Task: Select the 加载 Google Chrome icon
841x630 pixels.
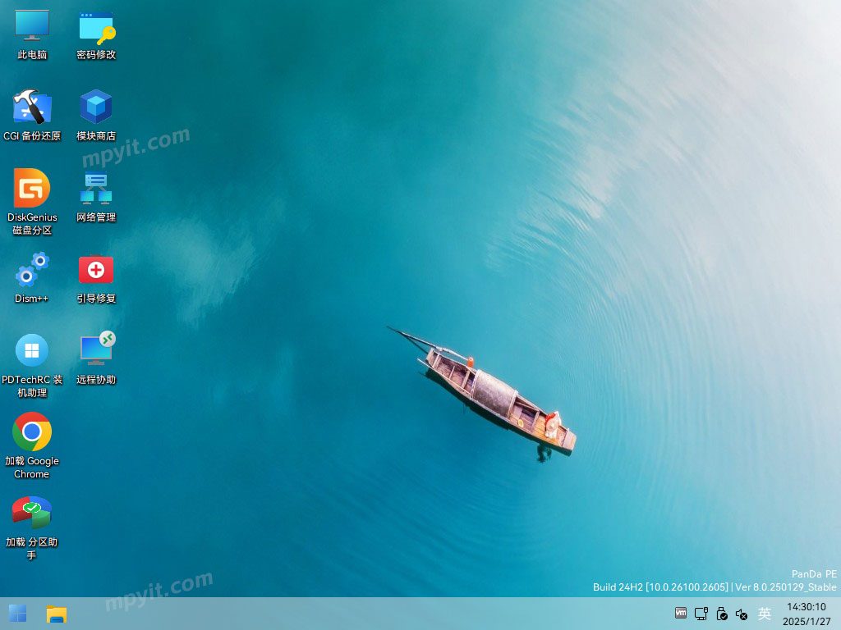Action: [32, 445]
